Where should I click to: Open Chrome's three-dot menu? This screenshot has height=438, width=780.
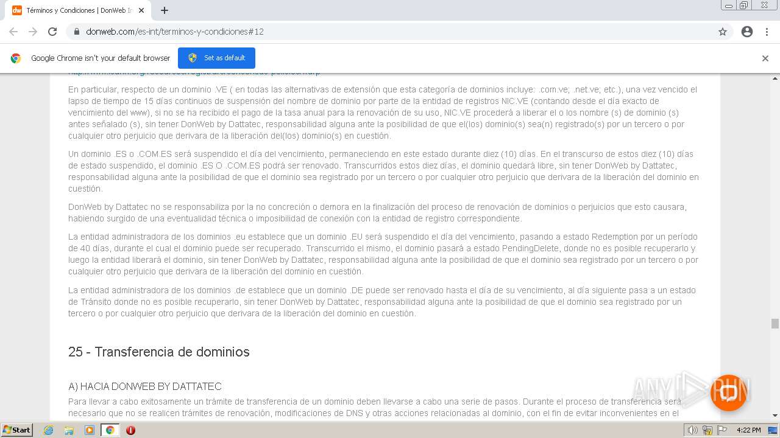(767, 32)
